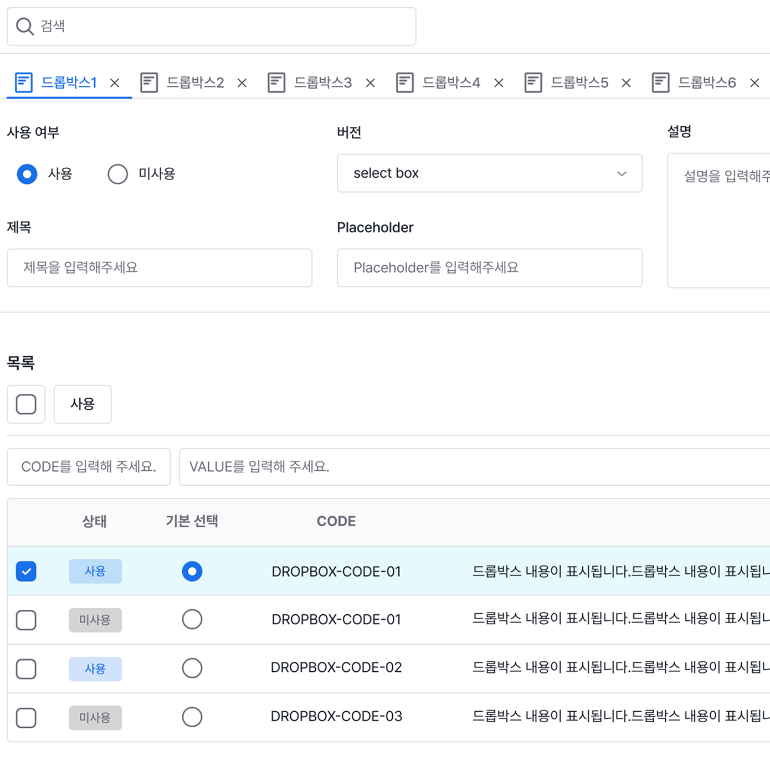Click the VALUE를 입력해 주세요 field

(x=475, y=467)
